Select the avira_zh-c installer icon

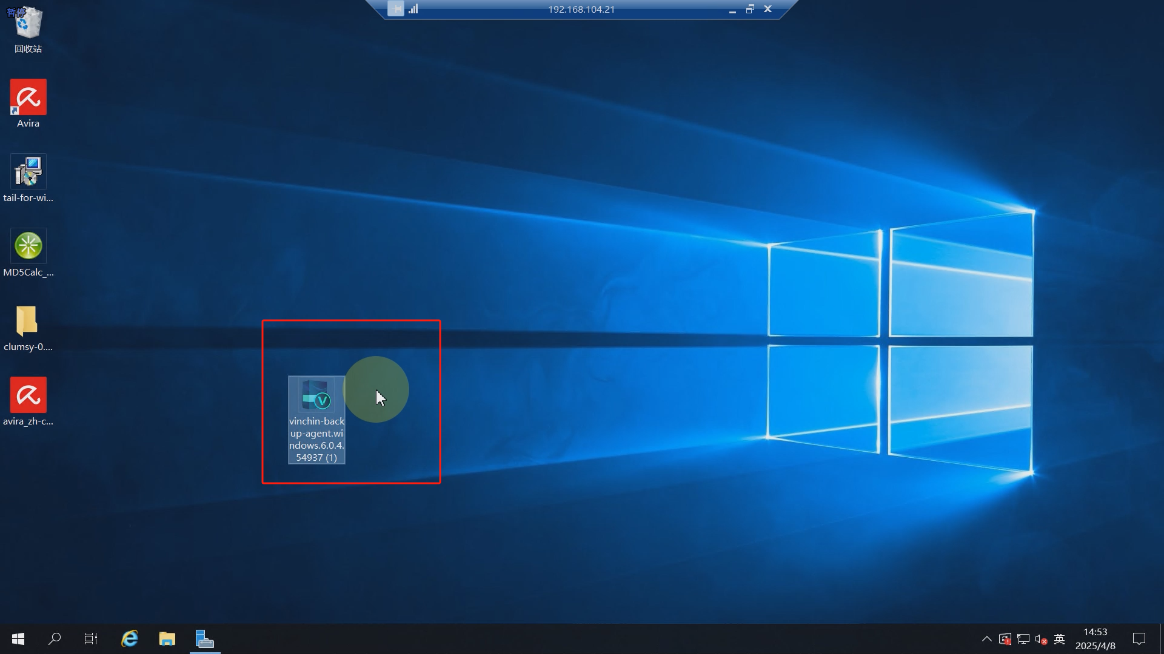coord(28,395)
